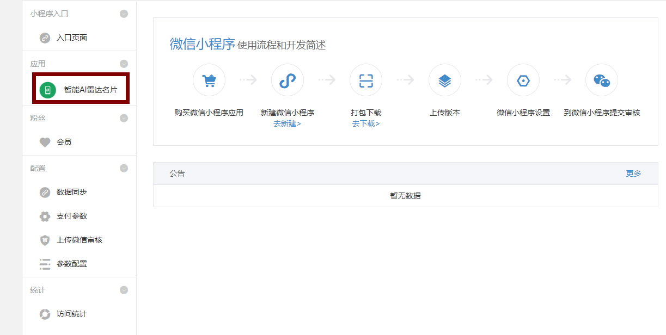This screenshot has height=335, width=666.
Task: Select 上传微信审核 menu item
Action: pyautogui.click(x=80, y=240)
